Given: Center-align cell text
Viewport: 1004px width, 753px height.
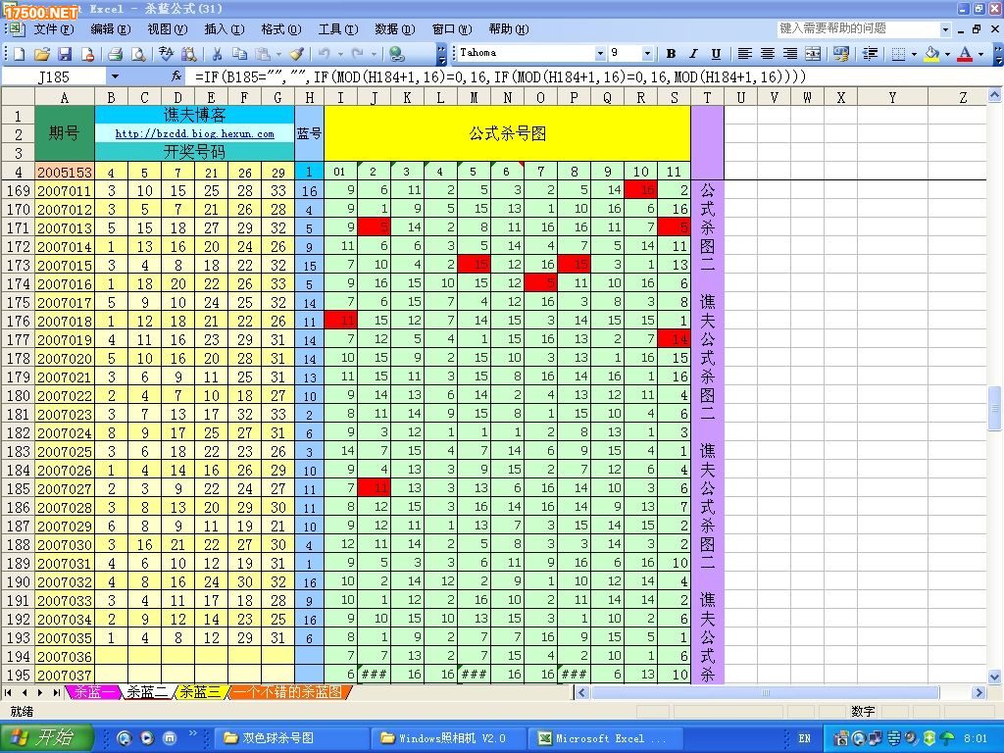Looking at the screenshot, I should click(767, 54).
